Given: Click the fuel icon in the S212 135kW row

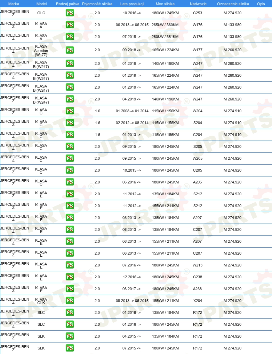Looking at the screenshot, I should click(x=70, y=194).
